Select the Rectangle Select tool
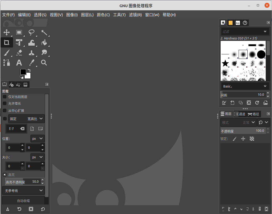This screenshot has height=214, width=272. tap(19, 32)
